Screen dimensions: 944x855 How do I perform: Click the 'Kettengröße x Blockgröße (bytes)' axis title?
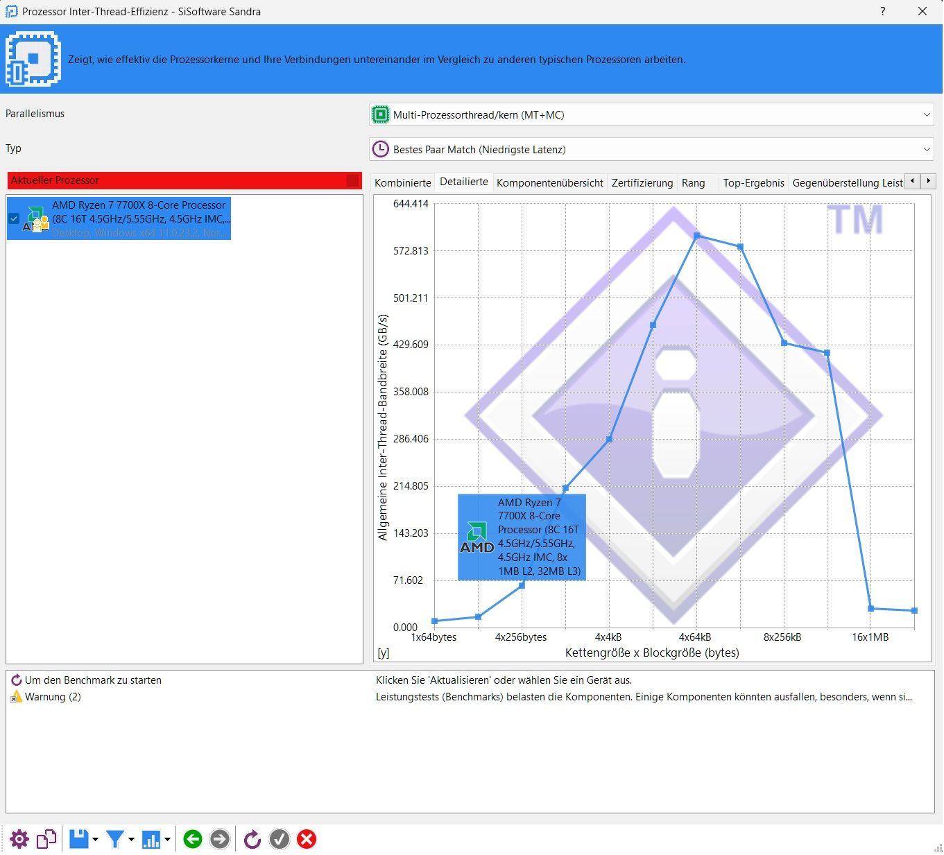(x=652, y=653)
